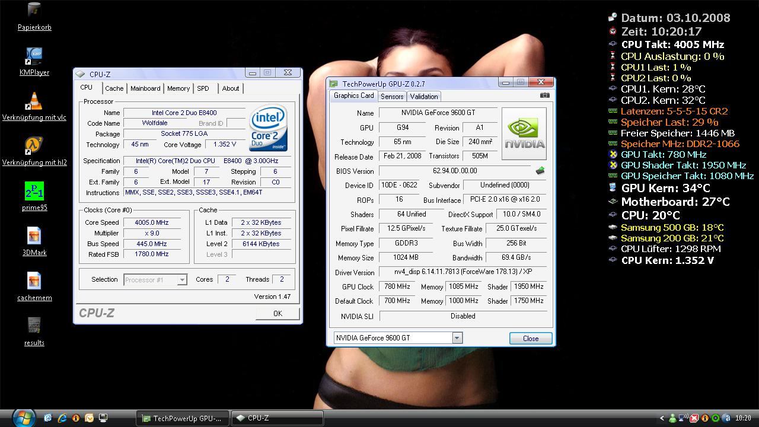Click the orange messenger quick launch icon

tap(89, 418)
